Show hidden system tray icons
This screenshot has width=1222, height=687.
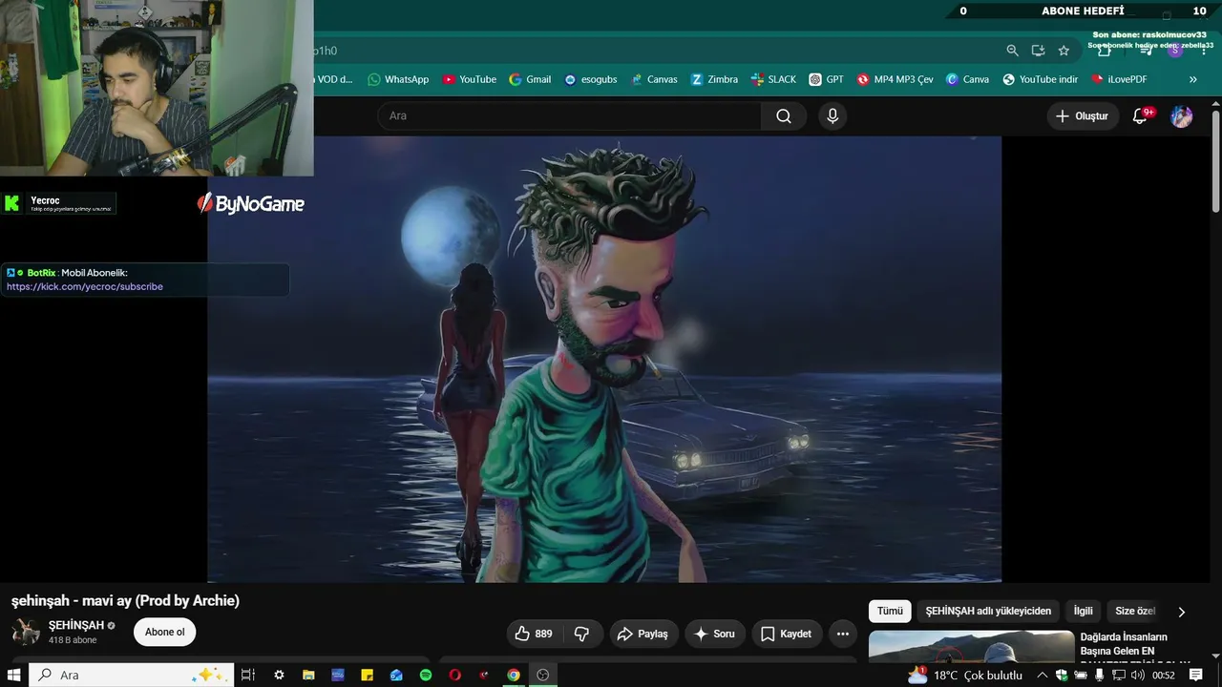(1042, 675)
